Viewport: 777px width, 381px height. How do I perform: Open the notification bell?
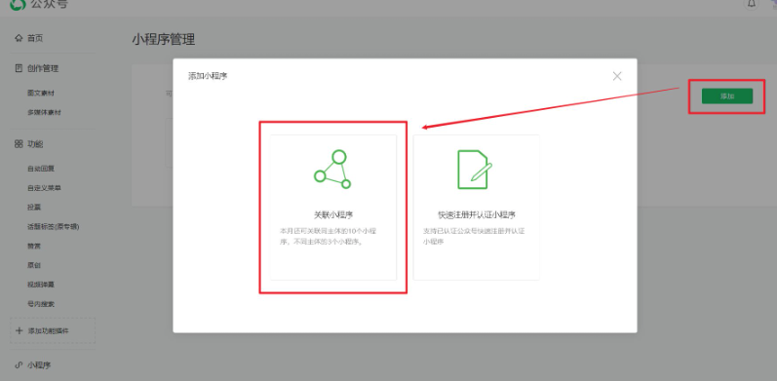pos(752,4)
